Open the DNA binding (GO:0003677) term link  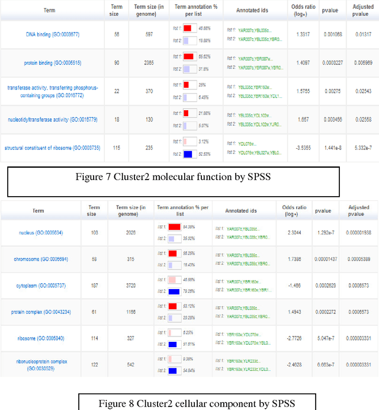(53, 34)
